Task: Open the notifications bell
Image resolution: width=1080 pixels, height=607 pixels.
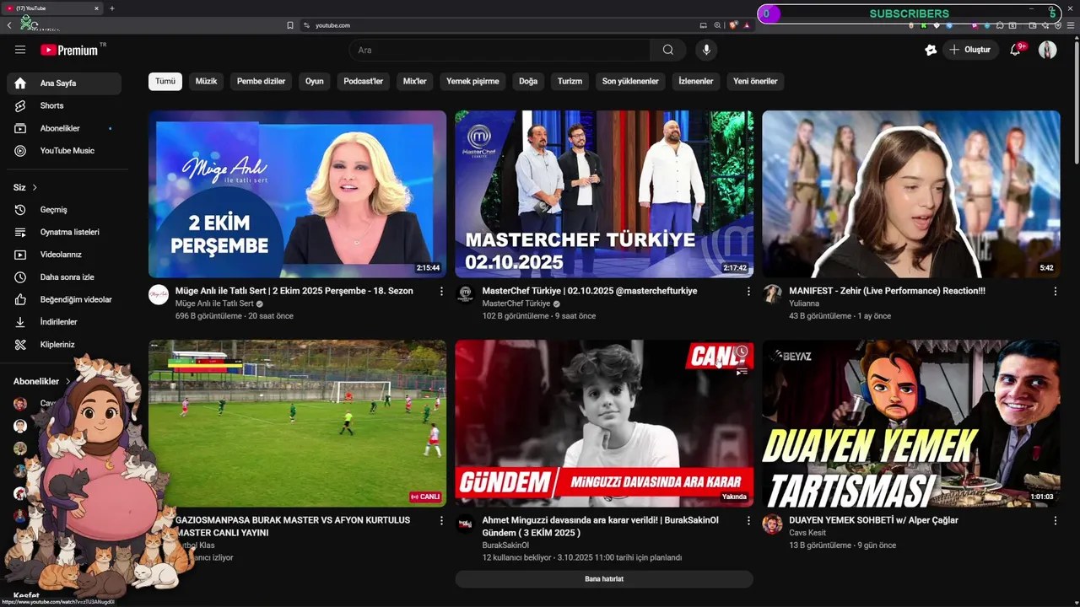Action: 1015,50
